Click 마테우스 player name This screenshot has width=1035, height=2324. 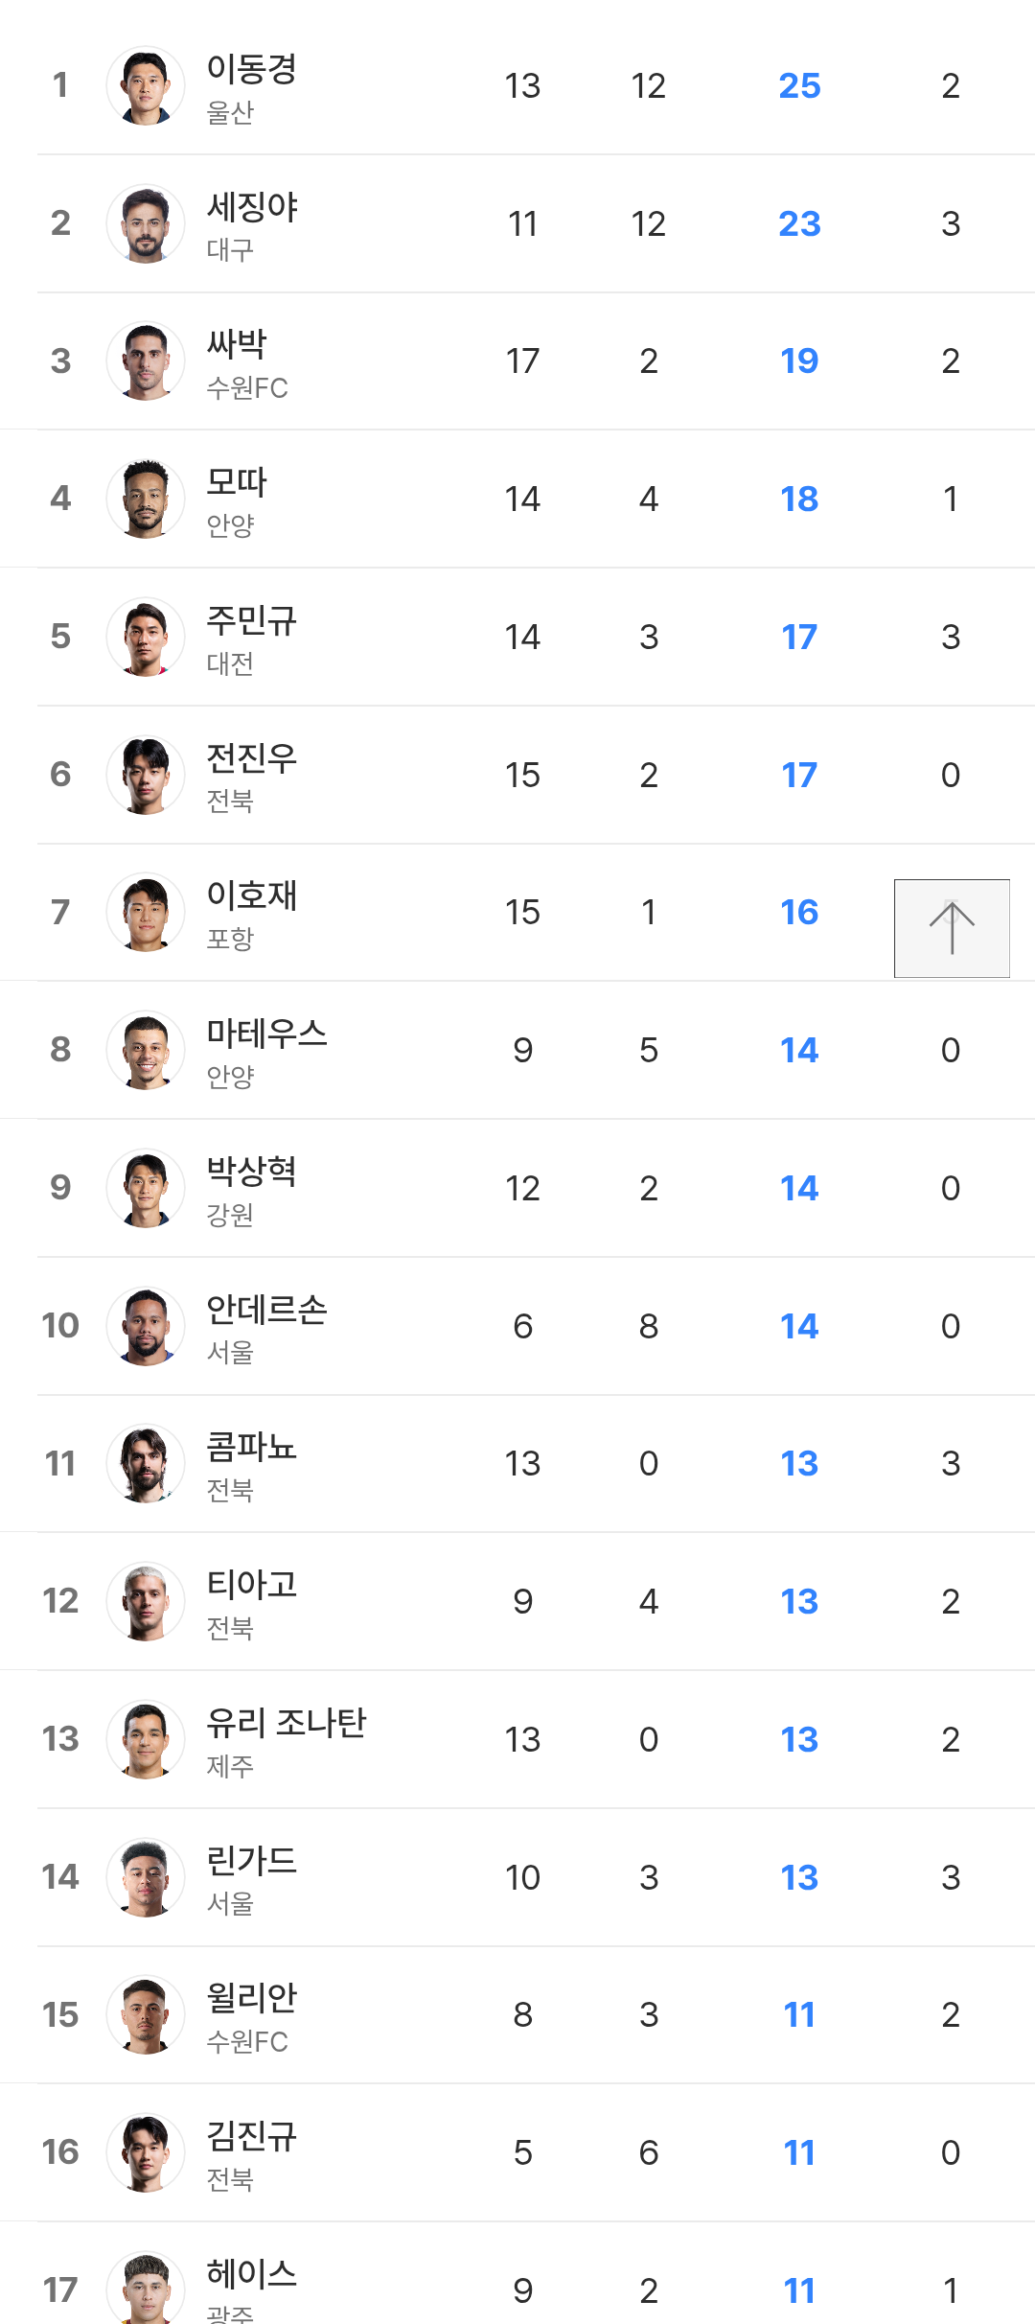tap(266, 1034)
